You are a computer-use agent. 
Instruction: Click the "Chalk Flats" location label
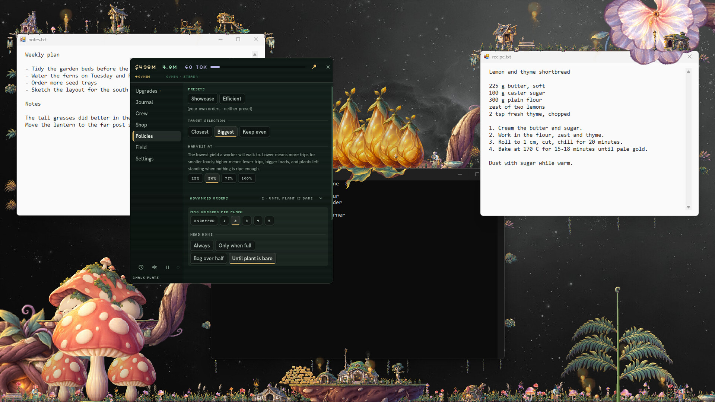146,278
